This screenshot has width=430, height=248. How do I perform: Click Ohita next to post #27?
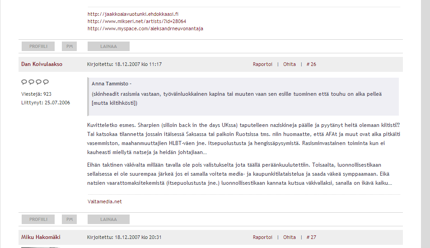tap(289, 237)
